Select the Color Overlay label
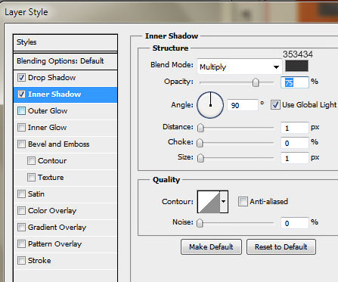Screen dimensions: 338x282 [x=52, y=210]
